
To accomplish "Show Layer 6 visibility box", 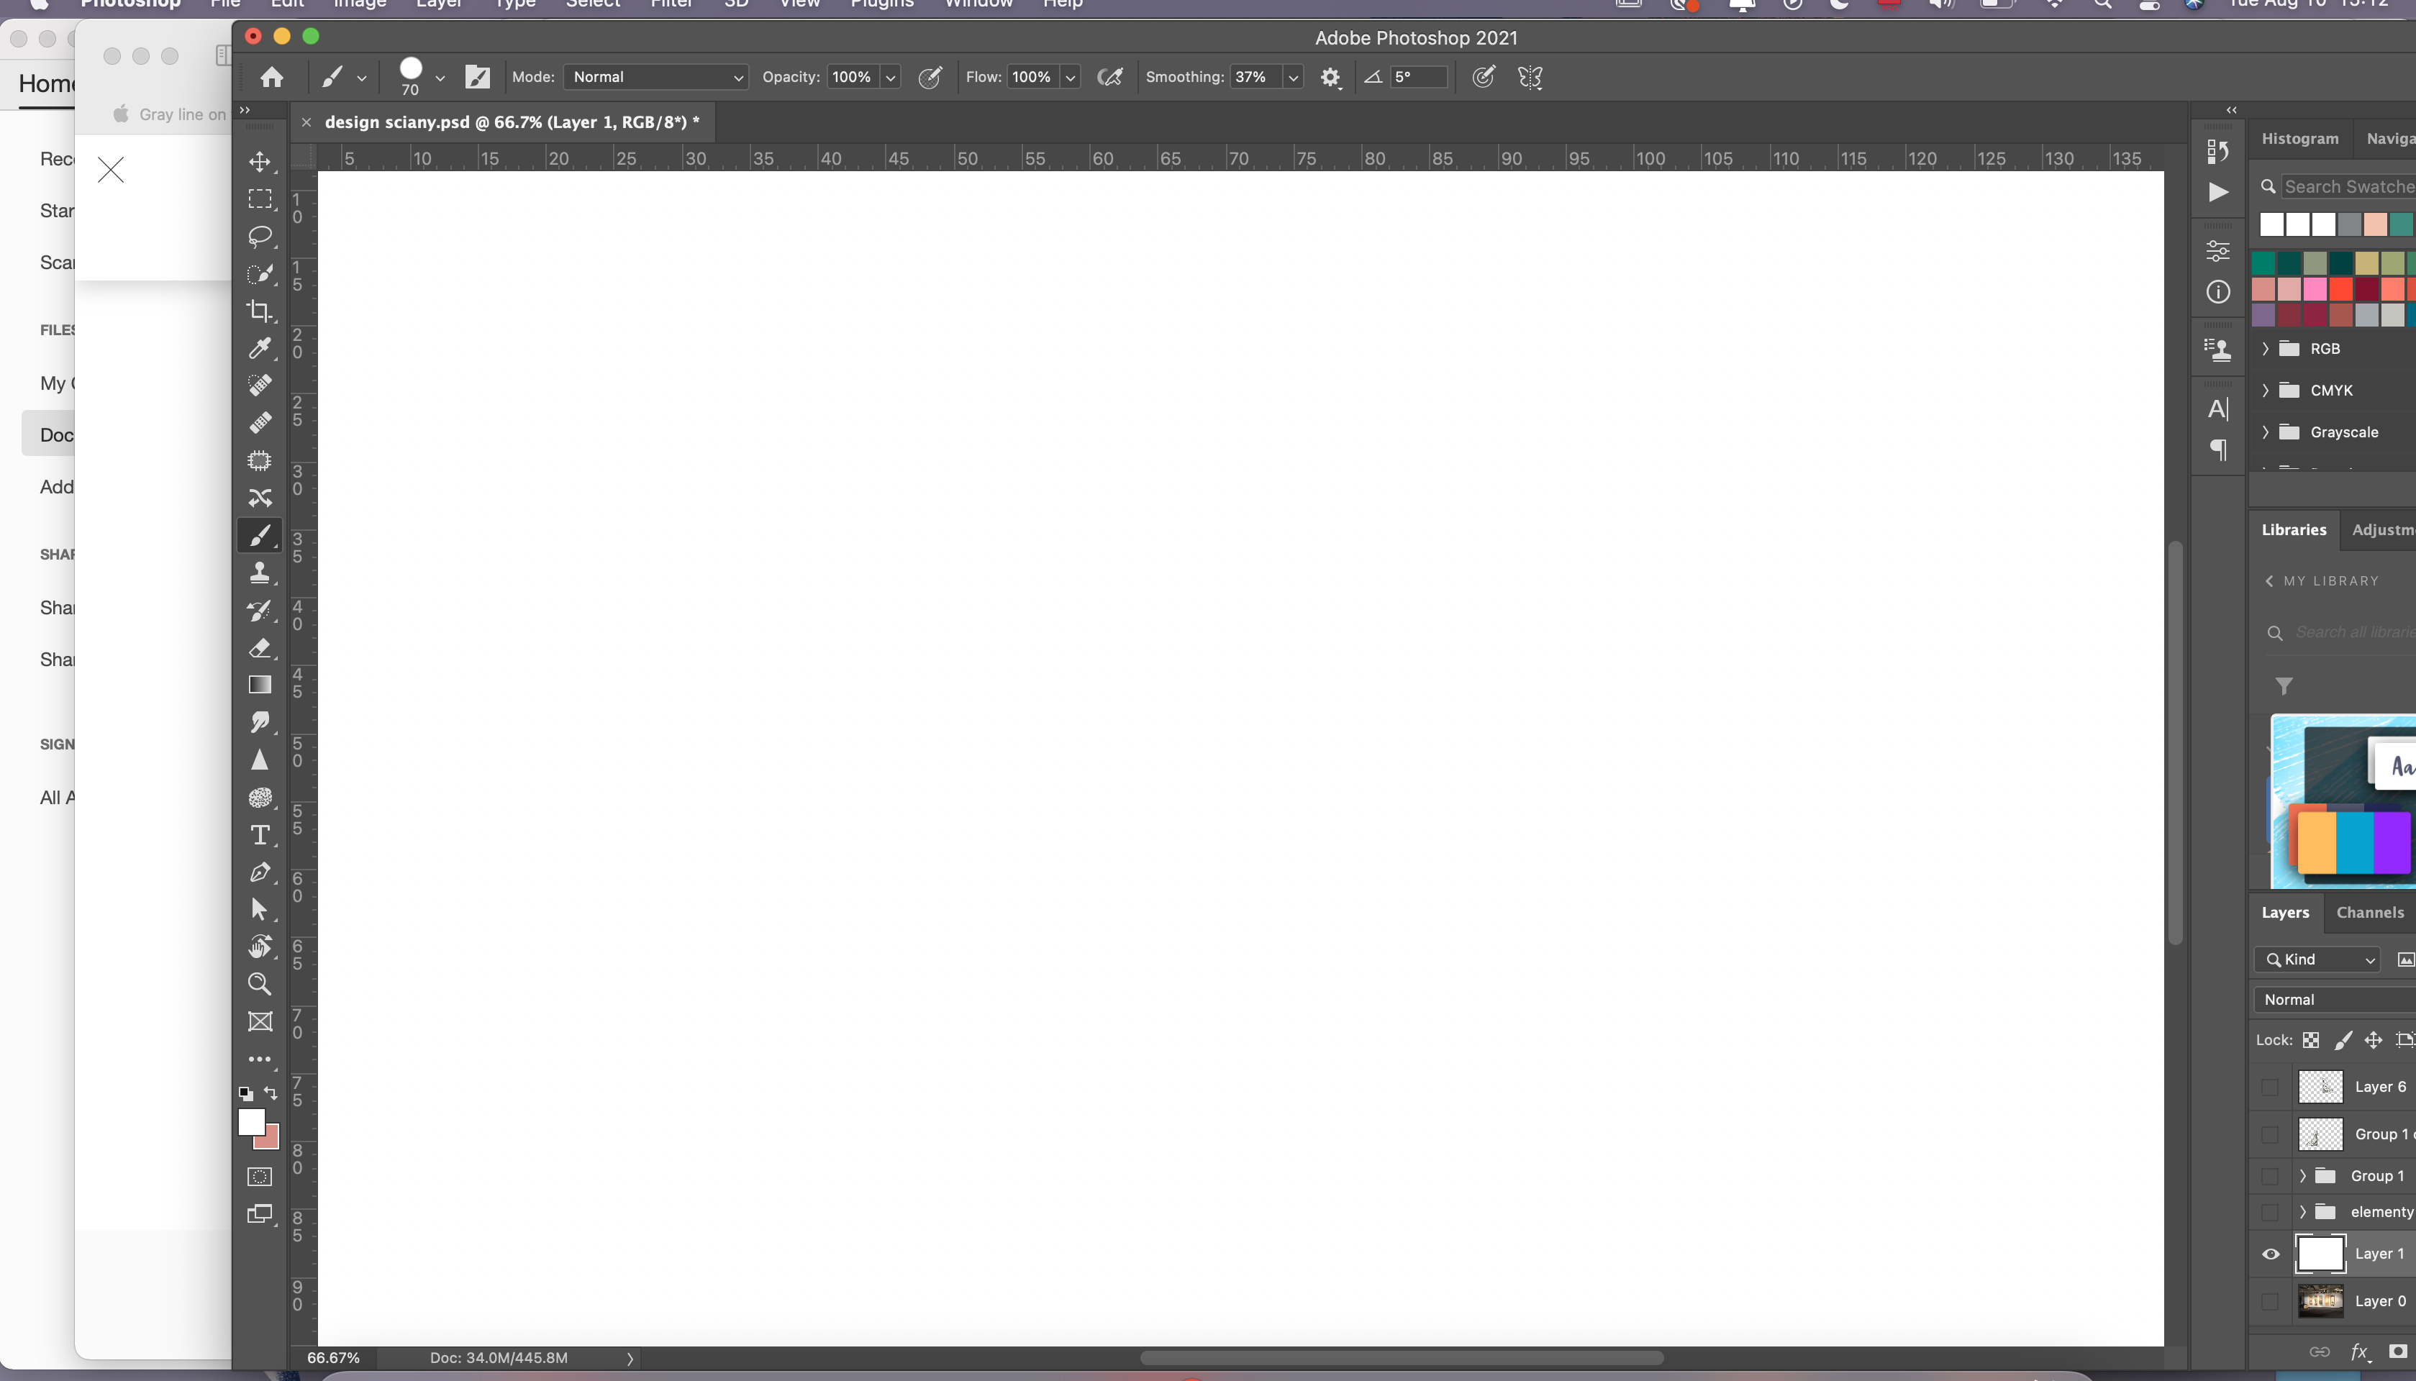I will point(2270,1087).
